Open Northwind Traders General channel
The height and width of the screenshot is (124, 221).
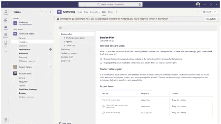point(22,38)
